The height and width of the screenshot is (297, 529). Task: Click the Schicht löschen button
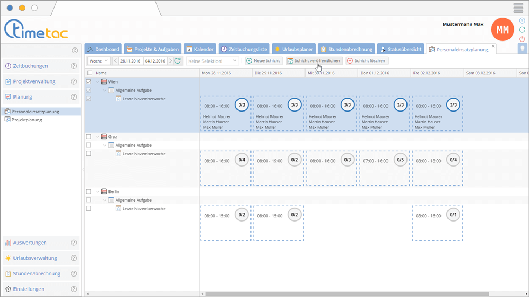click(367, 61)
